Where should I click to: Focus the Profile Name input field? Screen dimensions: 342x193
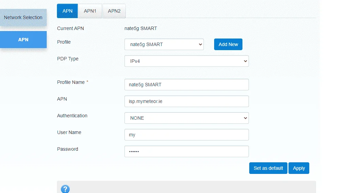[187, 85]
